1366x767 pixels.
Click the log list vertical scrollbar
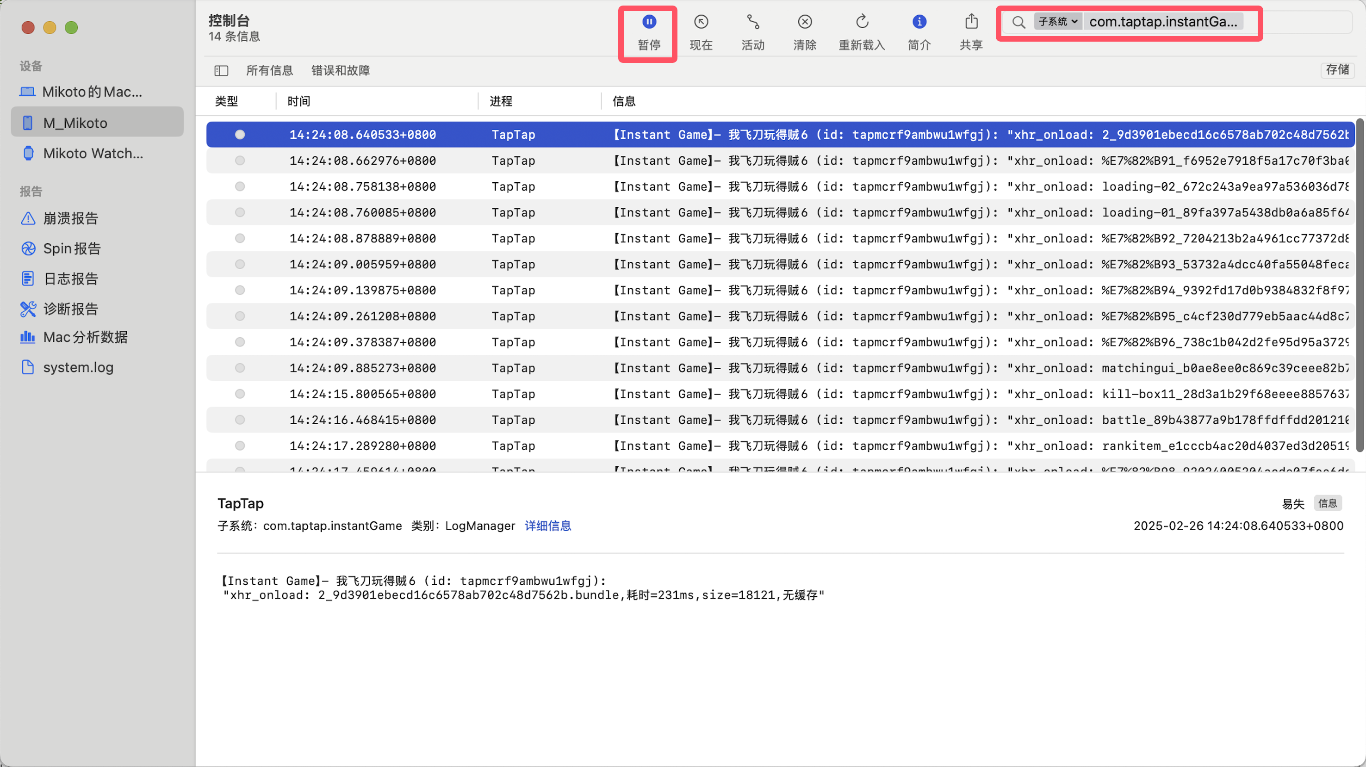pyautogui.click(x=1360, y=285)
